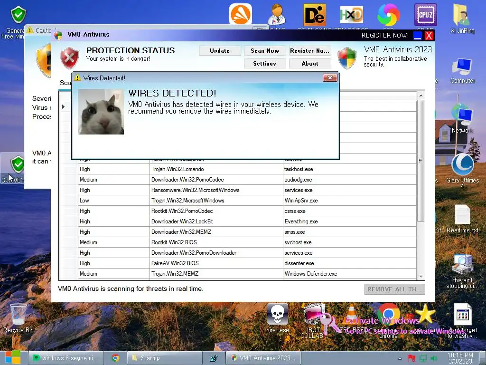Click the red shield protection status icon
The height and width of the screenshot is (365, 486).
tap(69, 58)
